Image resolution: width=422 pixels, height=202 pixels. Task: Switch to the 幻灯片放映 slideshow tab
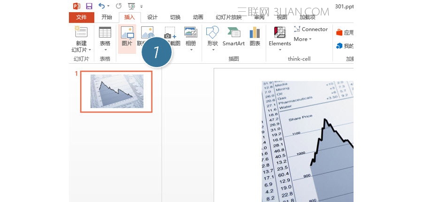point(228,17)
